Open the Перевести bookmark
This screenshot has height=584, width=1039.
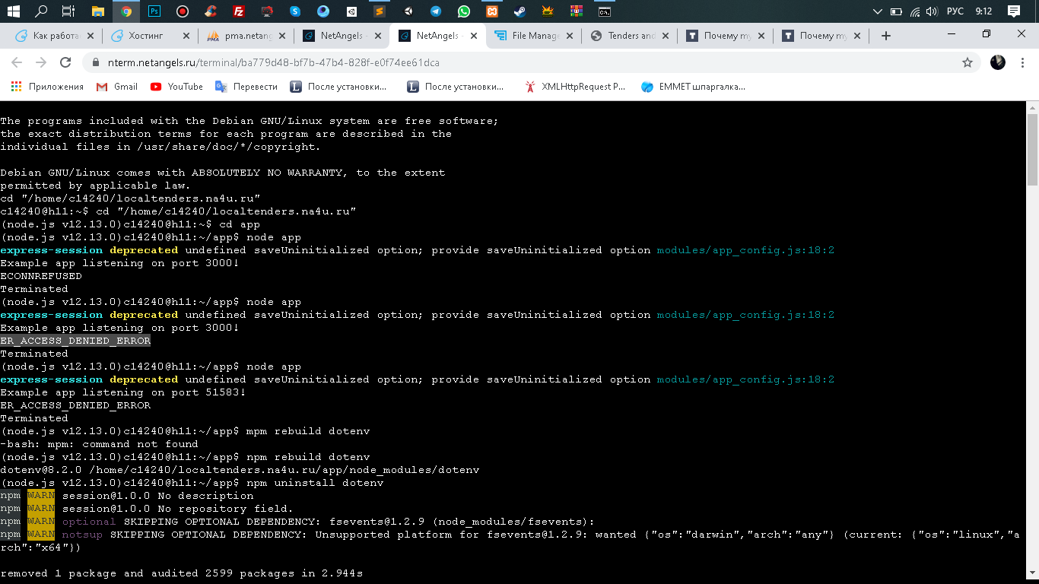click(246, 87)
